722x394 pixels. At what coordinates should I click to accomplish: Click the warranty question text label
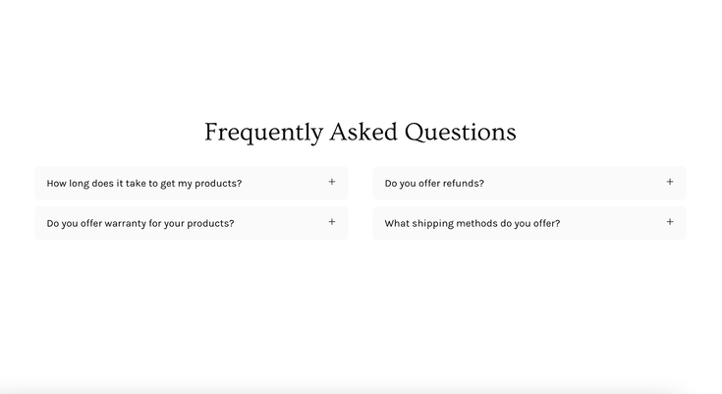click(x=140, y=223)
